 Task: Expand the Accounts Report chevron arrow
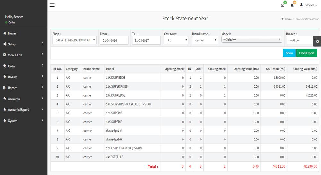coord(42,109)
